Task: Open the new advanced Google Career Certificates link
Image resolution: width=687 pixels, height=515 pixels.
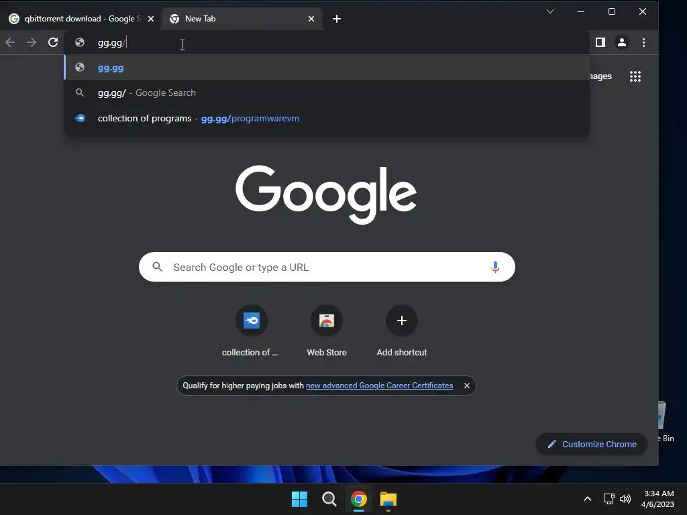Action: [x=379, y=386]
